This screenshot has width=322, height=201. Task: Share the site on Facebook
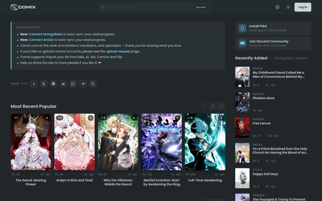tap(34, 84)
